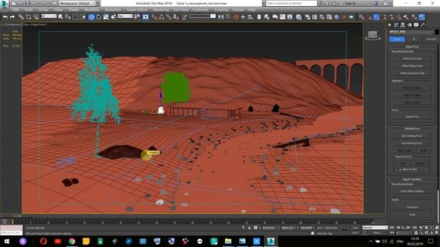Open the Modify command panel tab icon

396,25
